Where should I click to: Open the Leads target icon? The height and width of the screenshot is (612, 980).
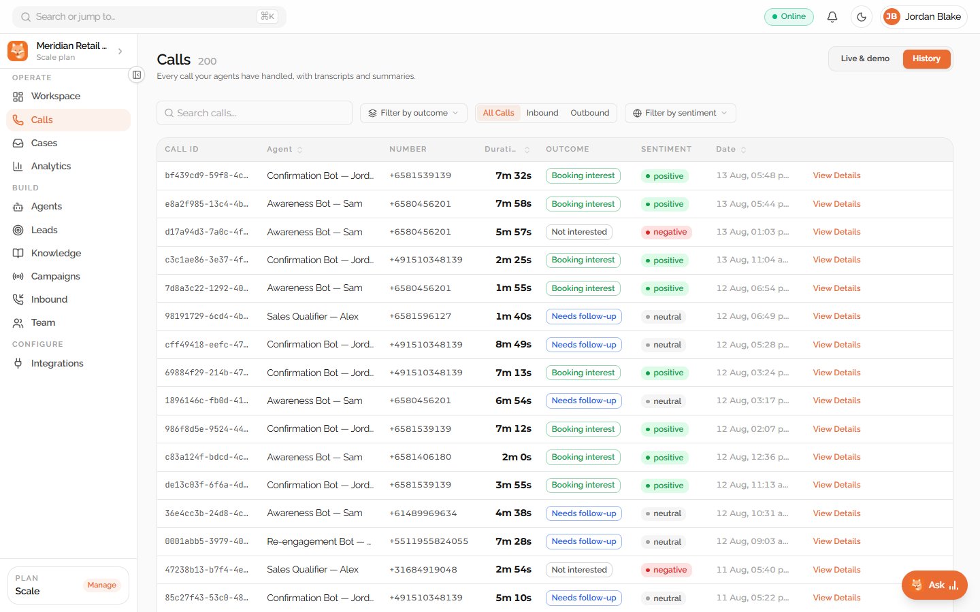pyautogui.click(x=18, y=230)
